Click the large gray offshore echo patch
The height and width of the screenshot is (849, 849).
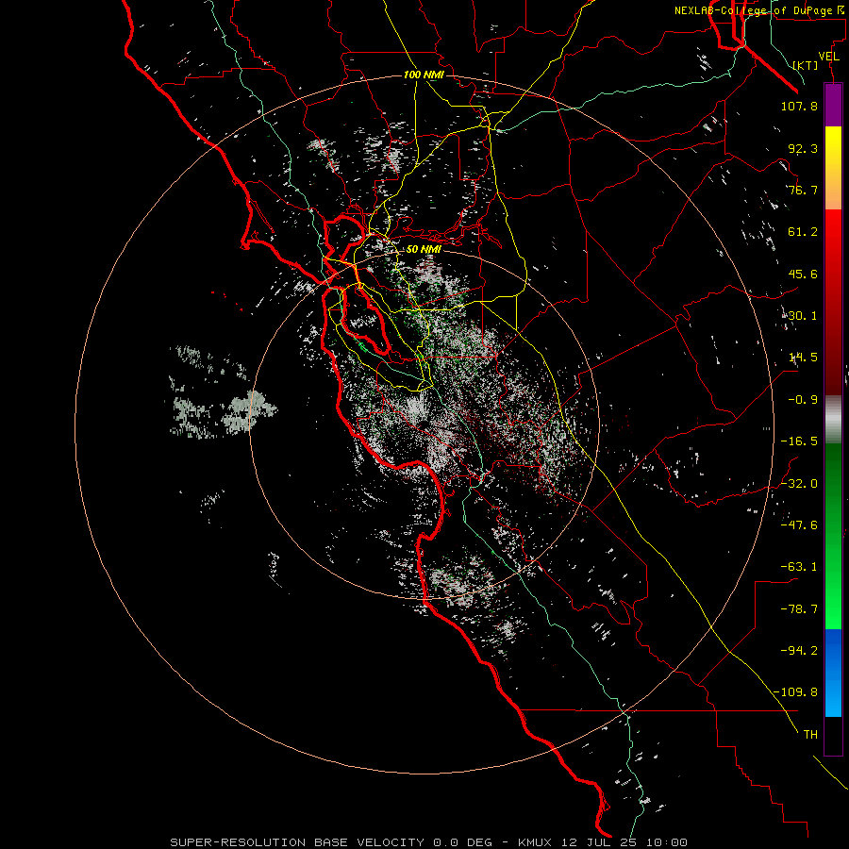248,410
